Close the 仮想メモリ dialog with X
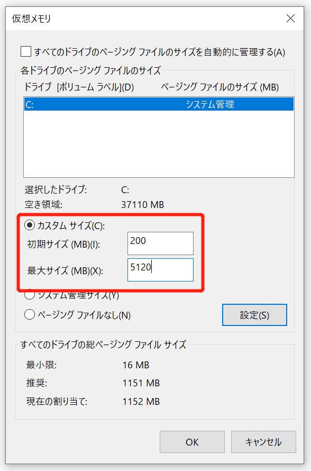Viewport: 311px width, 471px height. 290,18
